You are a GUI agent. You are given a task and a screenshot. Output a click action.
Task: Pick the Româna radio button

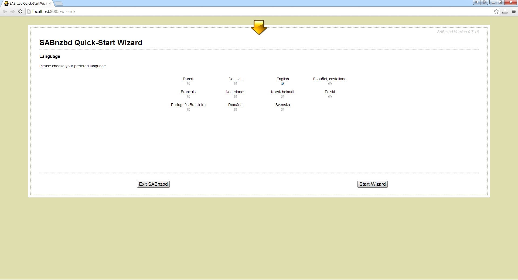click(236, 110)
